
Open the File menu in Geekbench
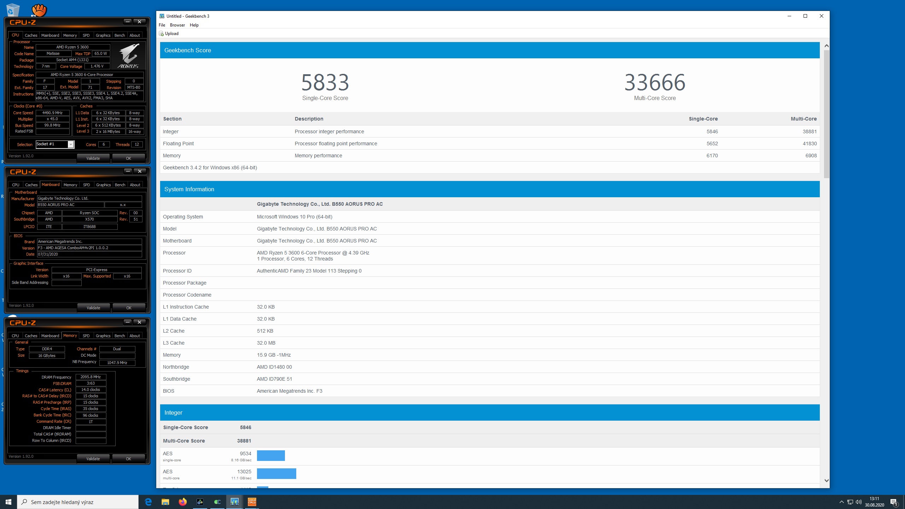tap(162, 25)
